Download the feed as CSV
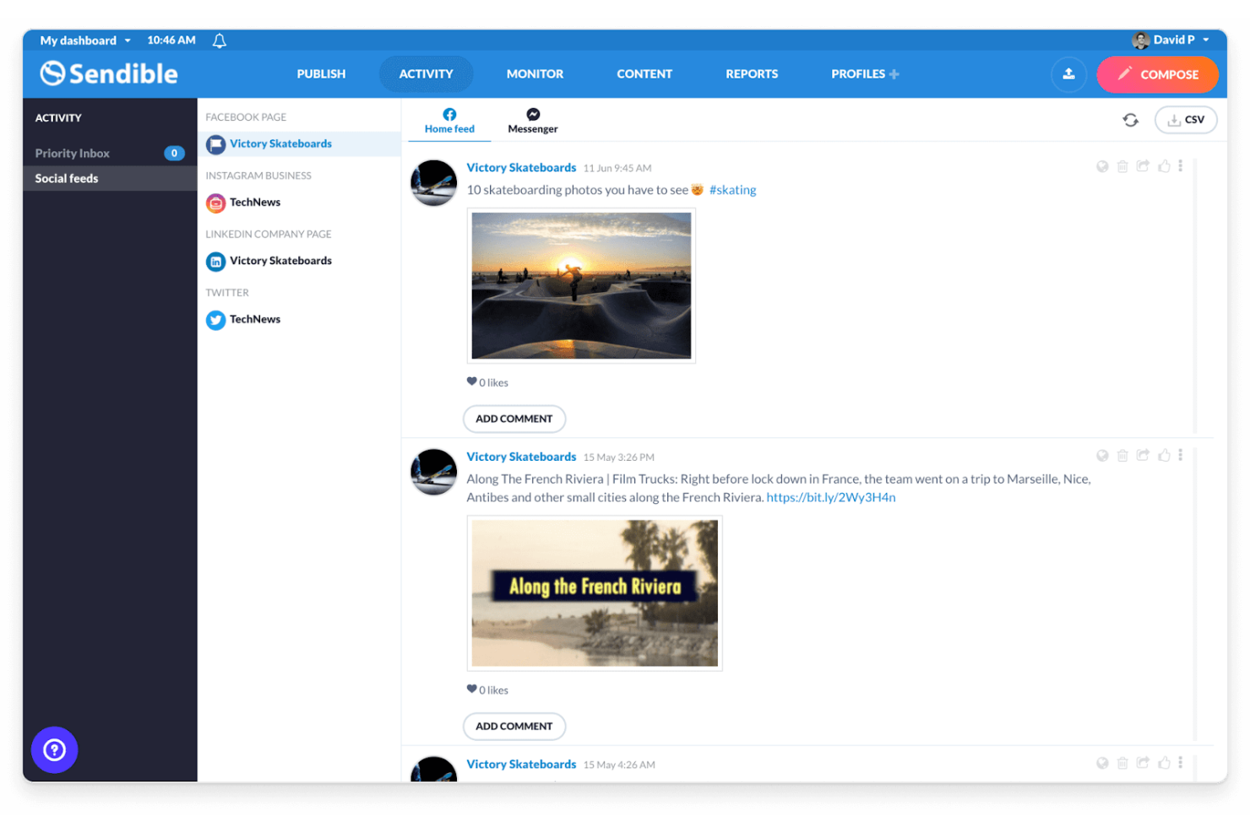 1186,119
